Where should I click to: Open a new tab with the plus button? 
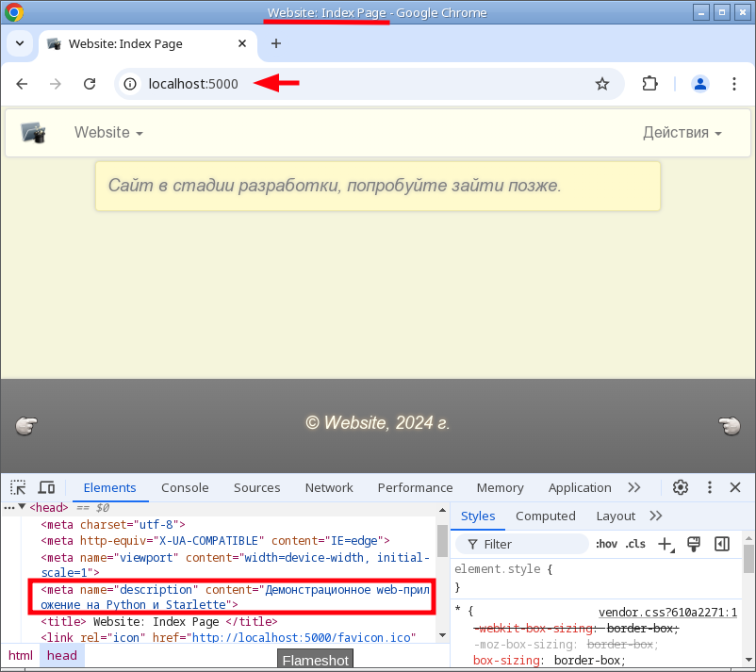[276, 44]
